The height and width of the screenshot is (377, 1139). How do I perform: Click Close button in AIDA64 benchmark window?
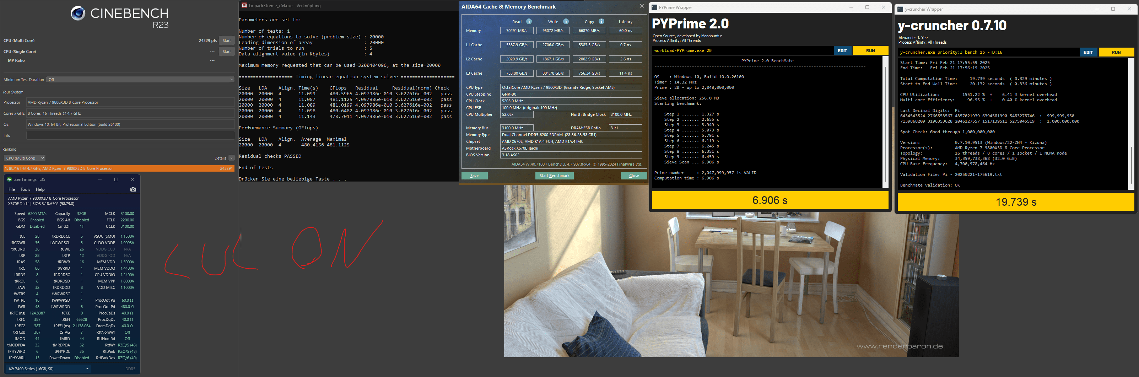pos(634,176)
